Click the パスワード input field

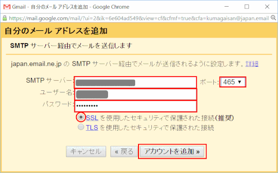[136, 106]
